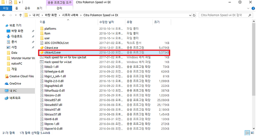Expand the ribbon with the chevron
256x136 pixels.
[248, 8]
